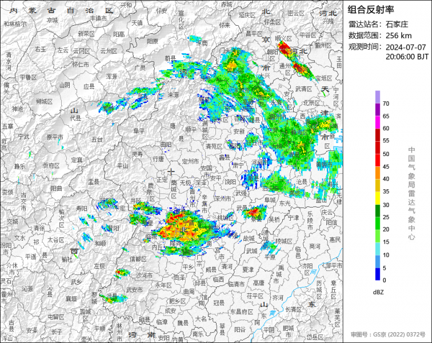Click the dBZ unit label under legend
Image resolution: width=432 pixels, height=343 pixels.
378,292
